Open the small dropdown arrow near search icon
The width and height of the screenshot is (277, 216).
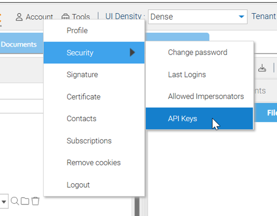point(4,201)
